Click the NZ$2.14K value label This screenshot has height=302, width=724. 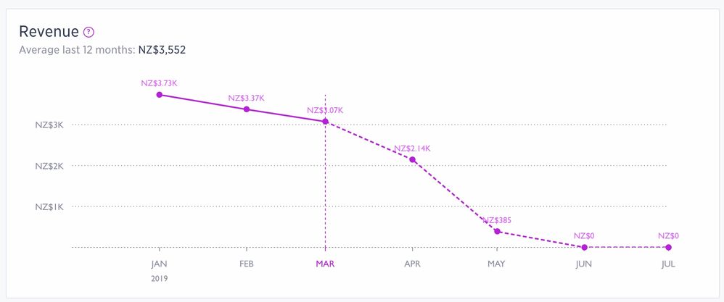[x=413, y=148]
